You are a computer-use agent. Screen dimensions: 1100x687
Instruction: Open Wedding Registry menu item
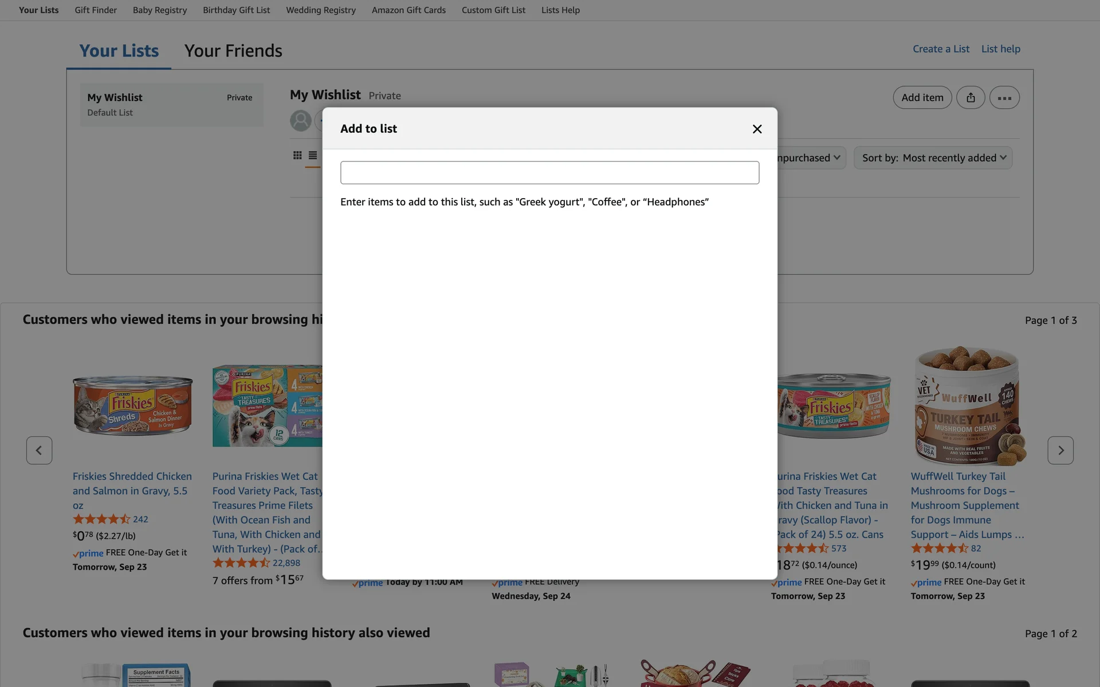(321, 10)
